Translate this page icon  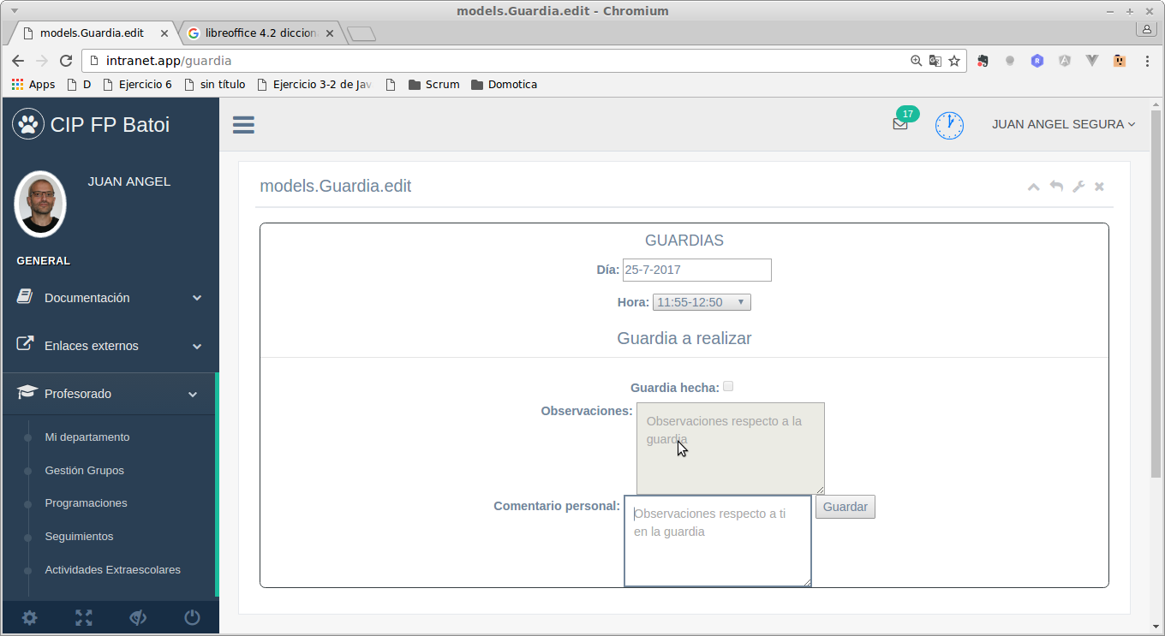click(x=935, y=61)
